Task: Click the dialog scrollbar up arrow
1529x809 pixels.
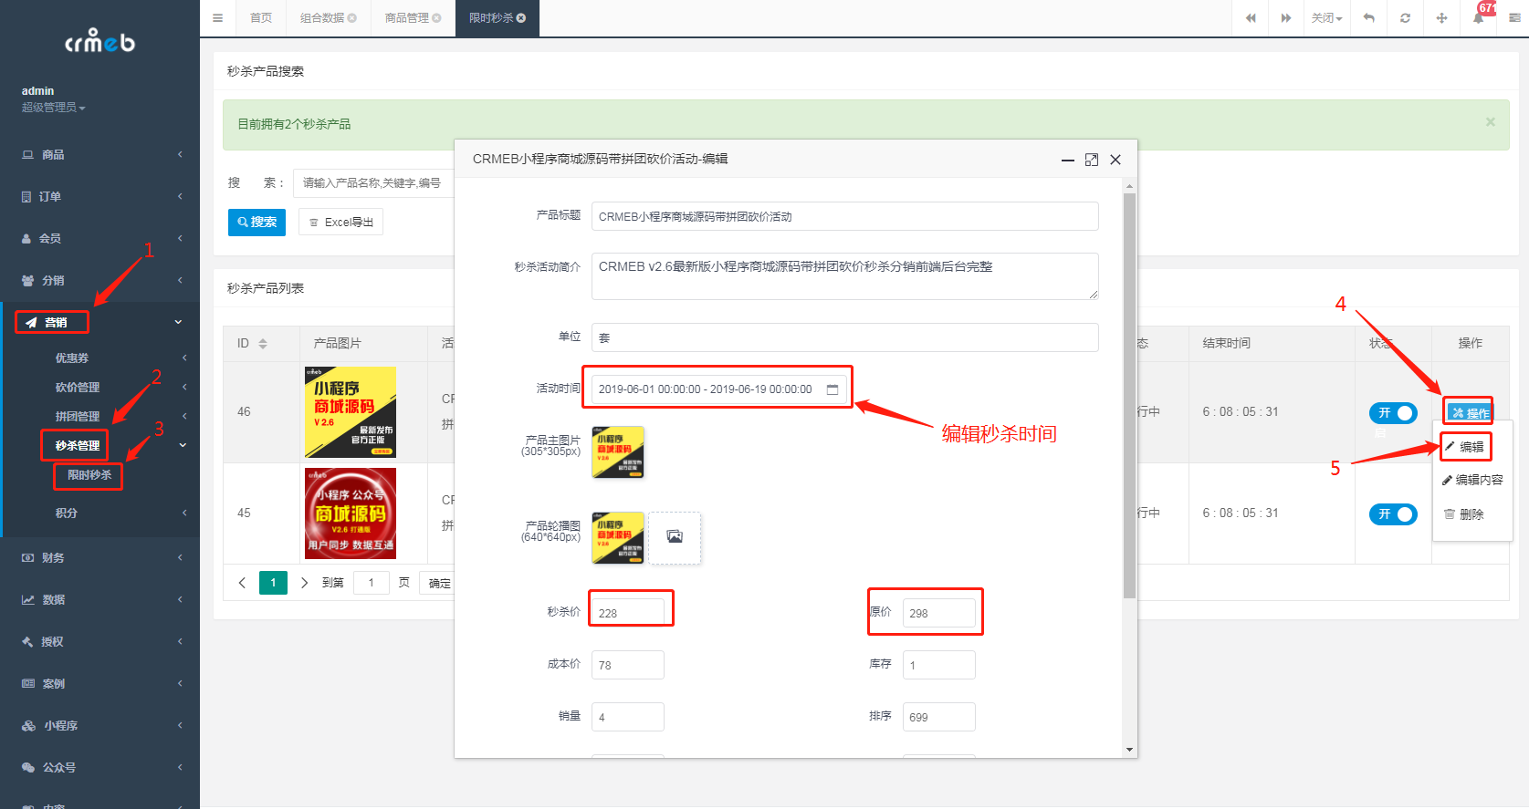Action: coord(1129,186)
